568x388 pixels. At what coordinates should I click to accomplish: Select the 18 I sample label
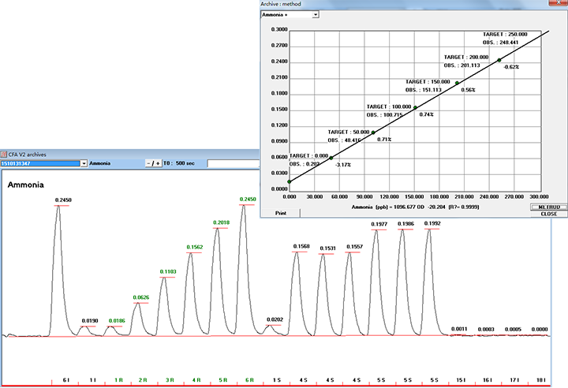click(540, 379)
